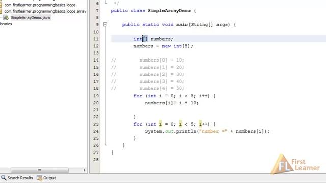
Task: Click System.out.println on line 24
Action: [x=171, y=131]
